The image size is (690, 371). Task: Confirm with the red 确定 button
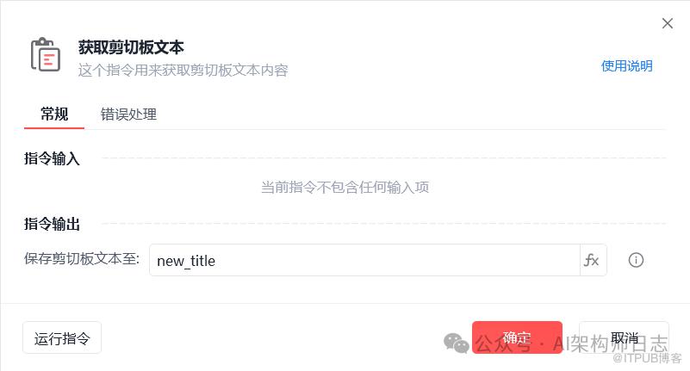point(517,337)
